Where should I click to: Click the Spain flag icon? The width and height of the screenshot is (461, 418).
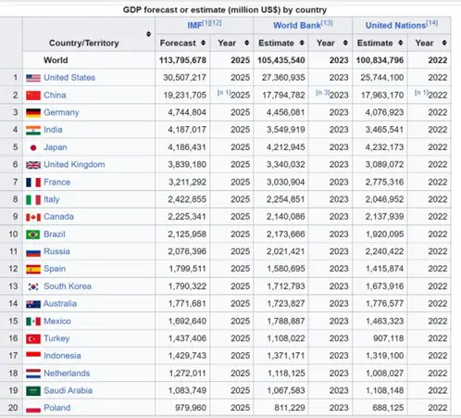pyautogui.click(x=33, y=270)
